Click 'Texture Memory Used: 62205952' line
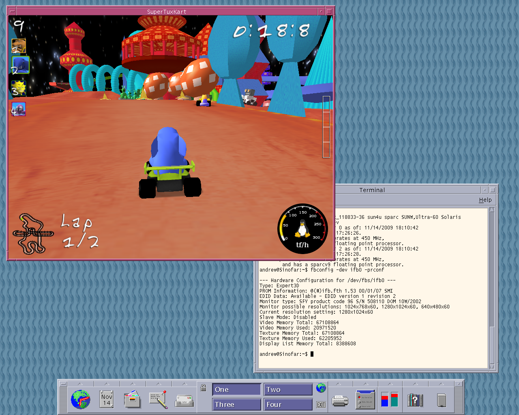The height and width of the screenshot is (415, 519). (300, 338)
